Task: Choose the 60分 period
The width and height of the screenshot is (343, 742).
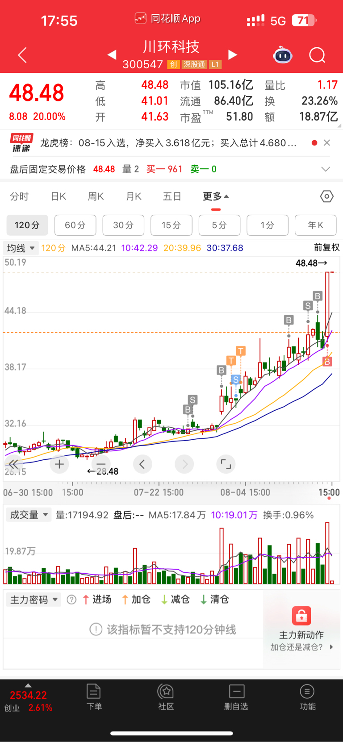Action: tap(75, 225)
